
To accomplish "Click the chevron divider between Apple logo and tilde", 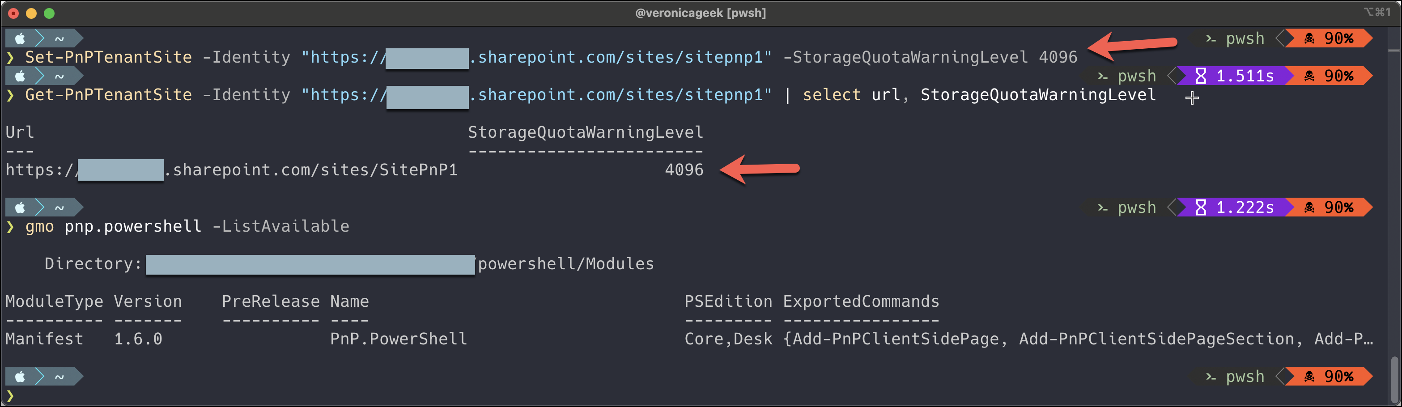I will pyautogui.click(x=39, y=38).
